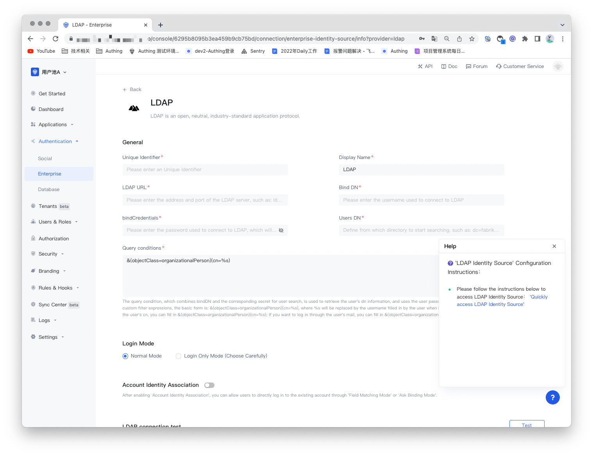Open Doc from the top bar
Screen dimensions: 593x456
[x=449, y=66]
